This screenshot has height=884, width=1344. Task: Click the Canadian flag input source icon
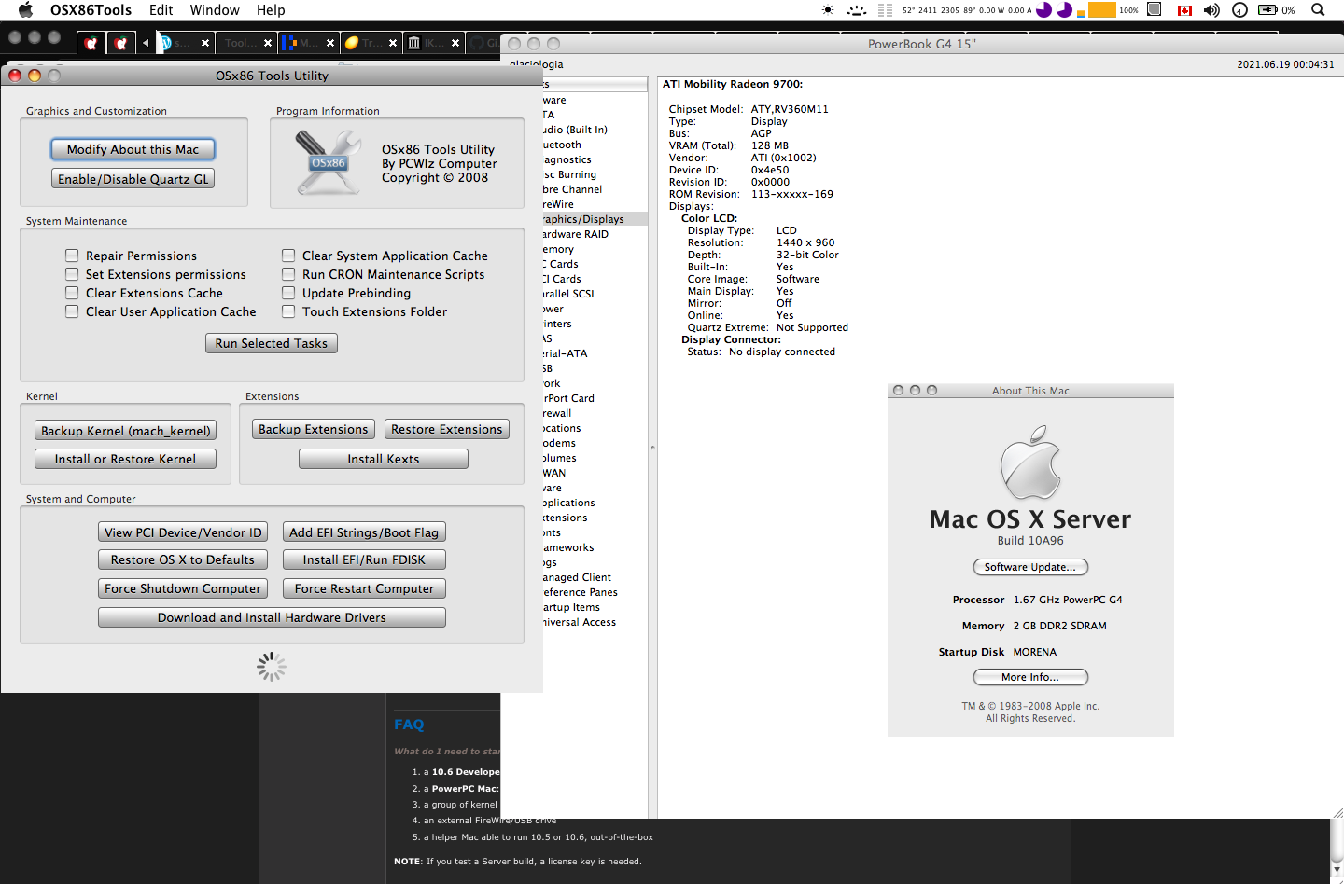tap(1184, 10)
